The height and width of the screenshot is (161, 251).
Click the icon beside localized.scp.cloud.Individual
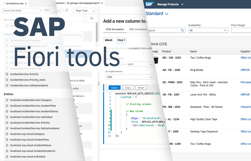pyautogui.click(x=7, y=156)
